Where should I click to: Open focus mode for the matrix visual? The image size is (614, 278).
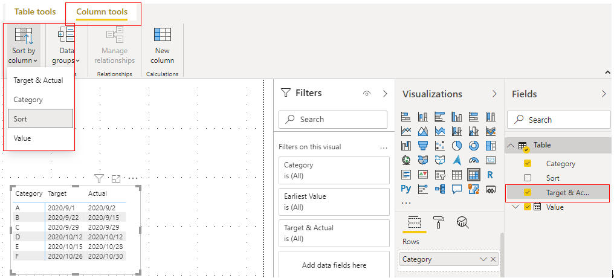pyautogui.click(x=116, y=178)
